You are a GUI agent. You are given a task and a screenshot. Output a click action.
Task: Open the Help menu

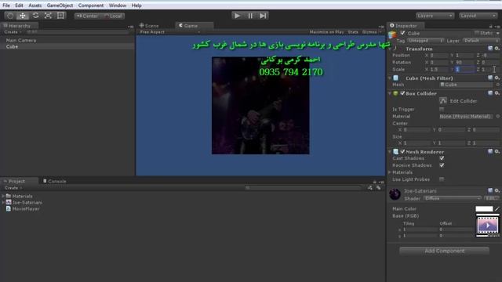coord(136,5)
